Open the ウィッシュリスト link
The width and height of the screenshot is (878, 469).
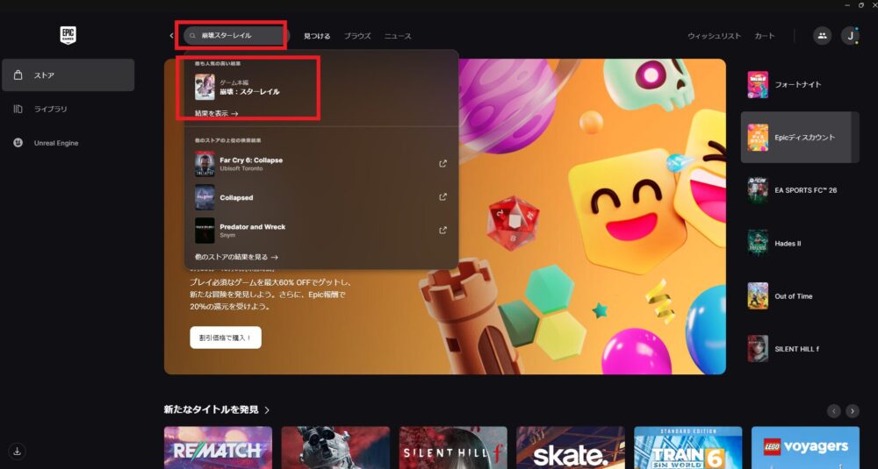point(714,36)
